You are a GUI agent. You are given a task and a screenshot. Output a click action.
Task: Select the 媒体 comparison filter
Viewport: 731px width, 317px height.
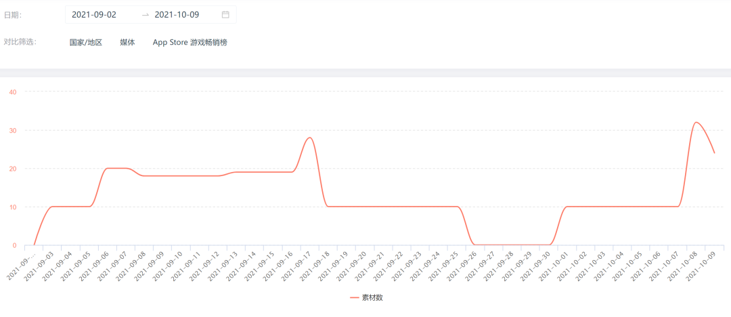[127, 42]
